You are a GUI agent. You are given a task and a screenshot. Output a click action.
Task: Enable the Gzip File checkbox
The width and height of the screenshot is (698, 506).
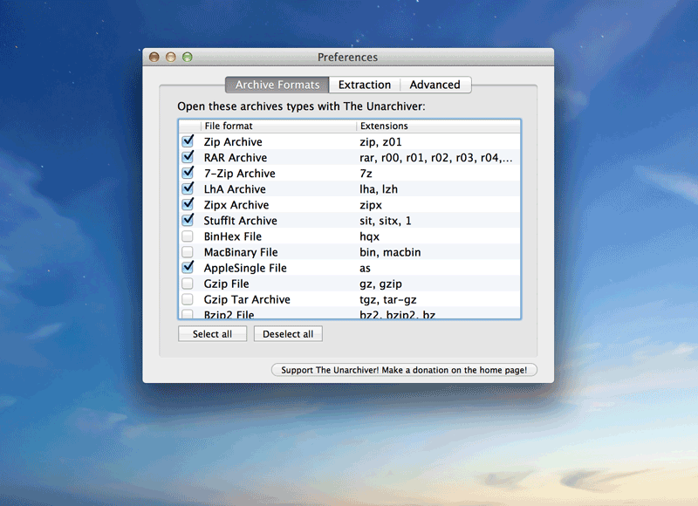188,284
